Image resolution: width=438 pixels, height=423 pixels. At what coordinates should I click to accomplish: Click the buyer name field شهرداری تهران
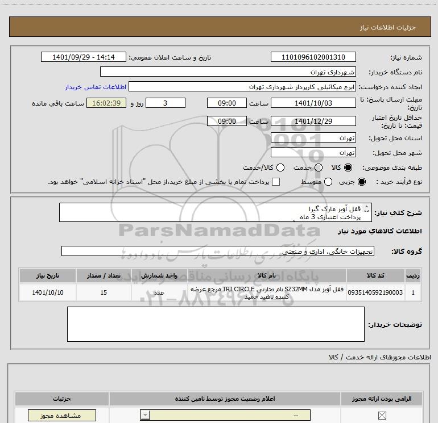point(228,72)
